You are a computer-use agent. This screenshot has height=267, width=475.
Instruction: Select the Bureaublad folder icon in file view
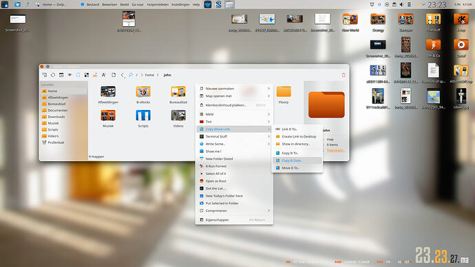tap(178, 92)
